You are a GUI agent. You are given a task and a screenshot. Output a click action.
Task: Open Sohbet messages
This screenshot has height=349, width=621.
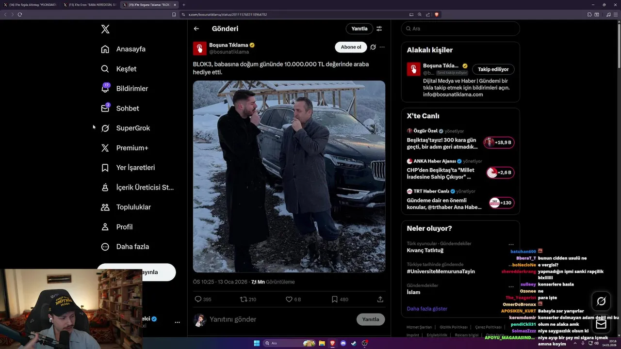pos(120,109)
